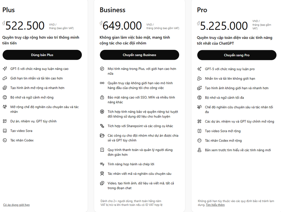
Task: Click the Business plan price 649.000
Action: click(x=122, y=26)
